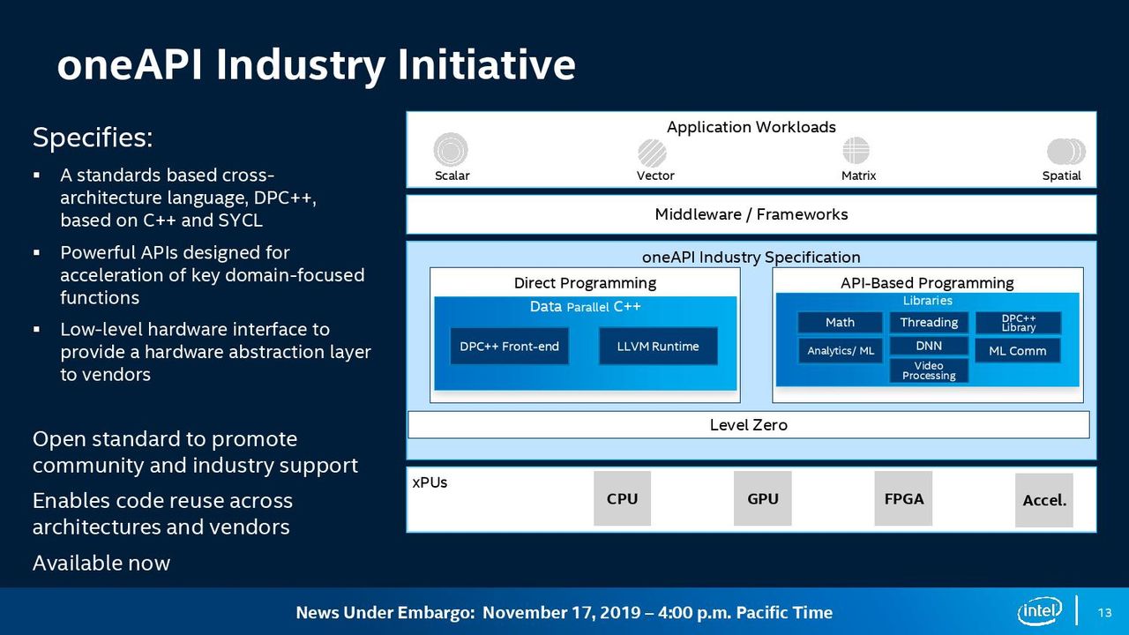Image resolution: width=1129 pixels, height=635 pixels.
Task: Click the DPC++ Front-end box
Action: [510, 347]
